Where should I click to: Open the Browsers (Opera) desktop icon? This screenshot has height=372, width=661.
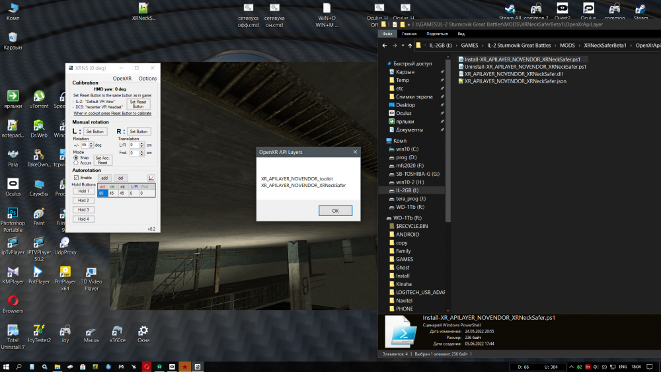(13, 302)
